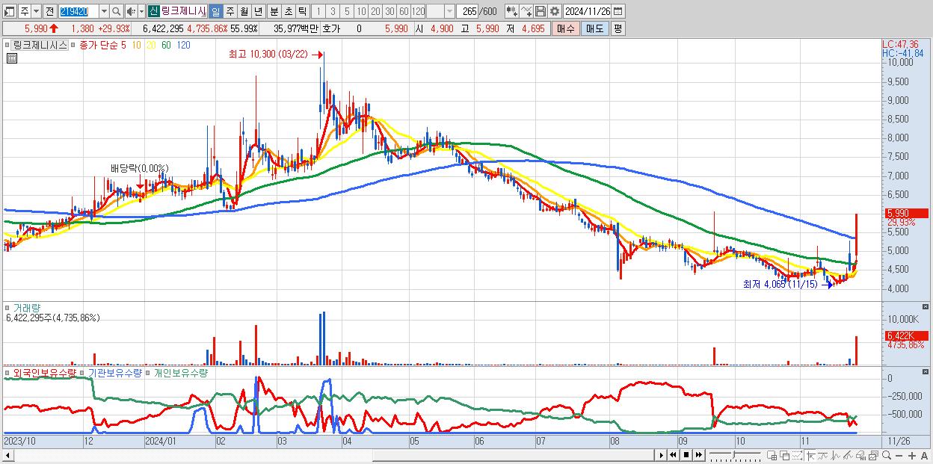
Task: Click the blue 120 moving average label
Action: click(x=183, y=45)
